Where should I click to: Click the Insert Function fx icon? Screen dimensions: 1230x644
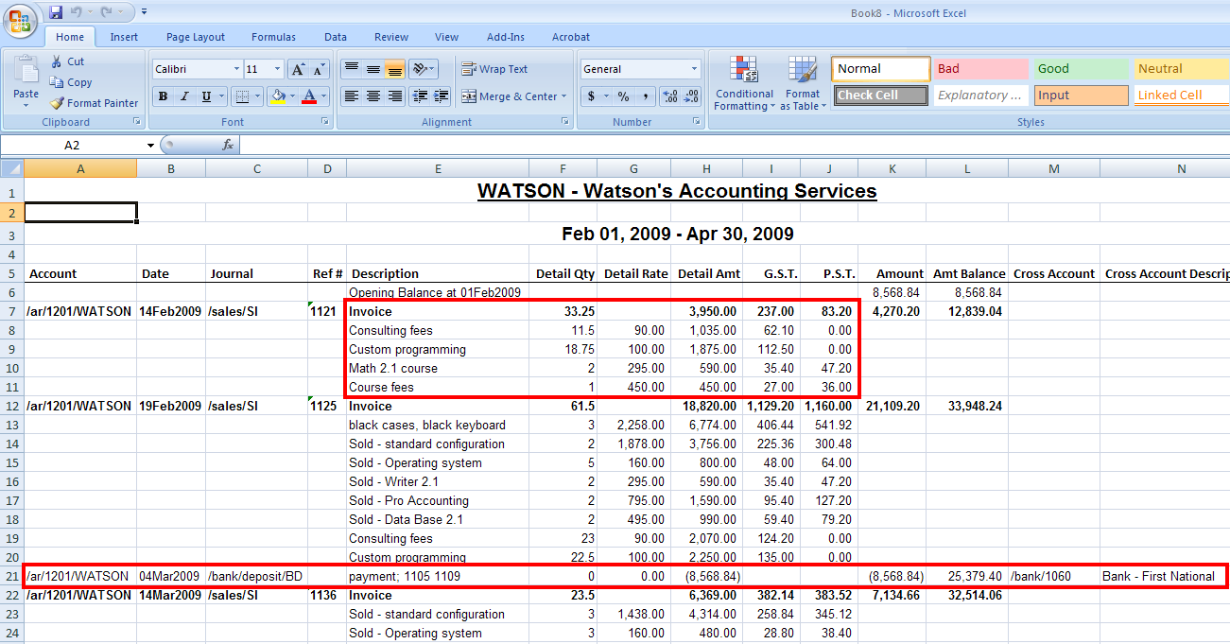click(228, 145)
